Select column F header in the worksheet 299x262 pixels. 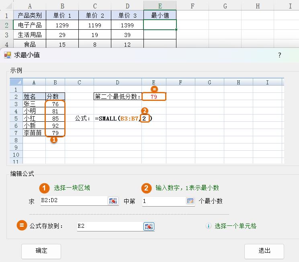(x=193, y=6)
